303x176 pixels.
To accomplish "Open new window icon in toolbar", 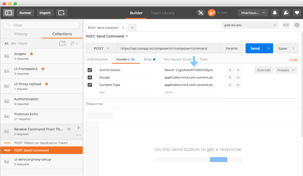I will [61, 13].
